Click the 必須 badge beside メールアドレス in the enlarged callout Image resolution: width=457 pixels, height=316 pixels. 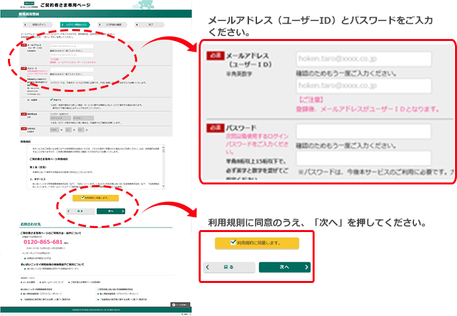pos(215,58)
